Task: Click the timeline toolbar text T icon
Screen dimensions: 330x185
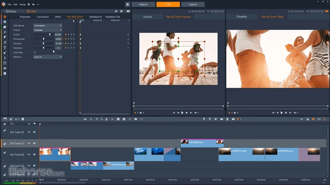Action: (x=97, y=119)
